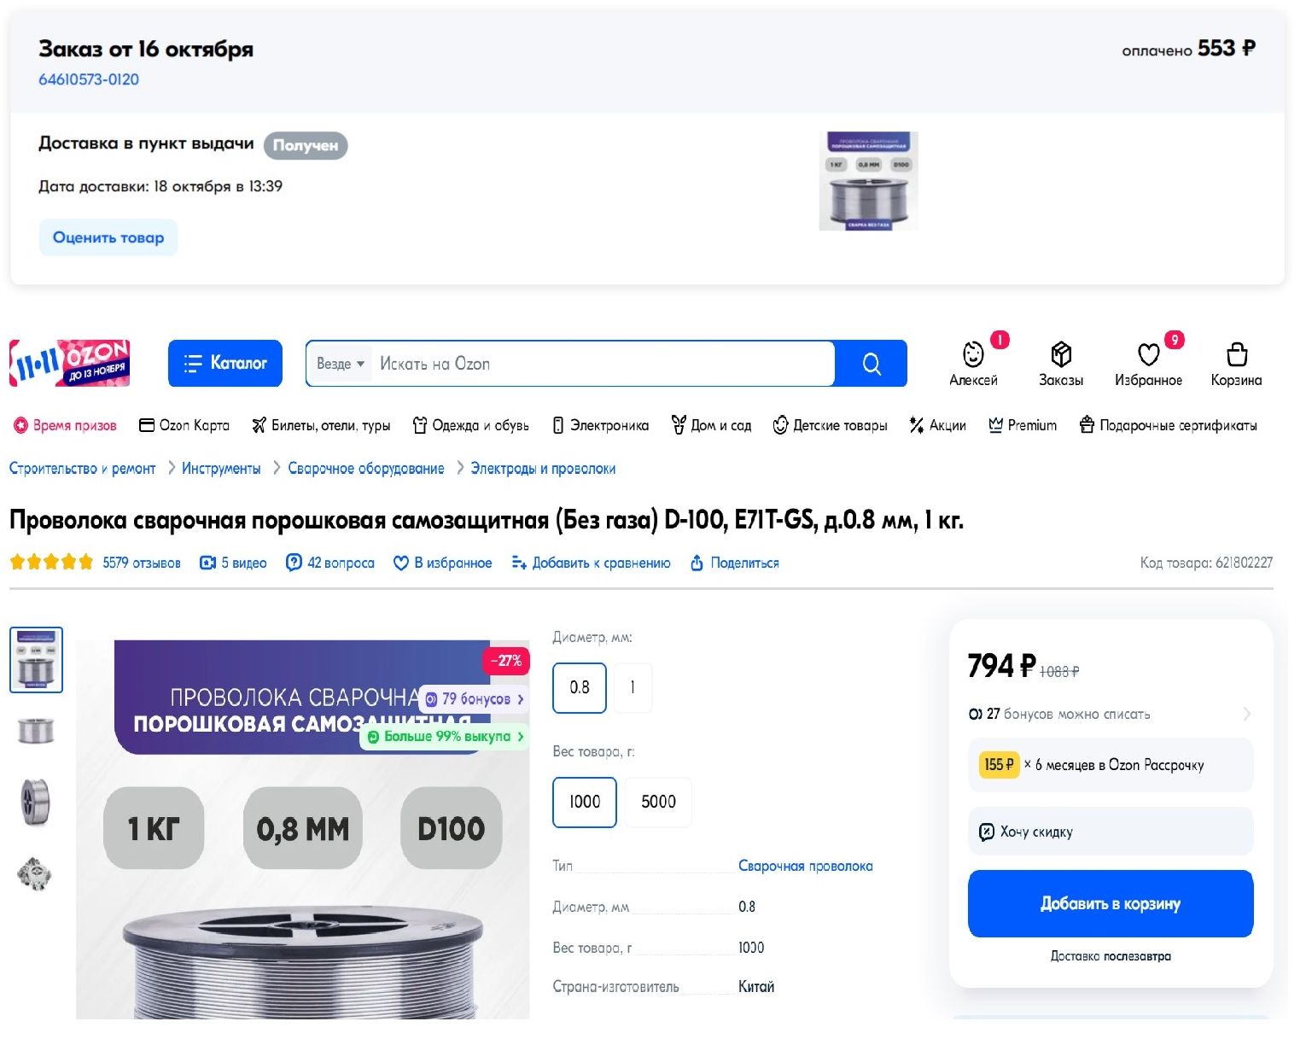Open order number 64610573-0120

click(89, 79)
